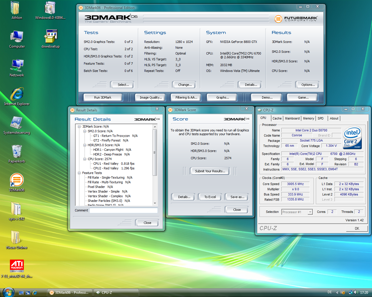
Task: Open the Athlon folder on the desktop
Action: point(17,10)
